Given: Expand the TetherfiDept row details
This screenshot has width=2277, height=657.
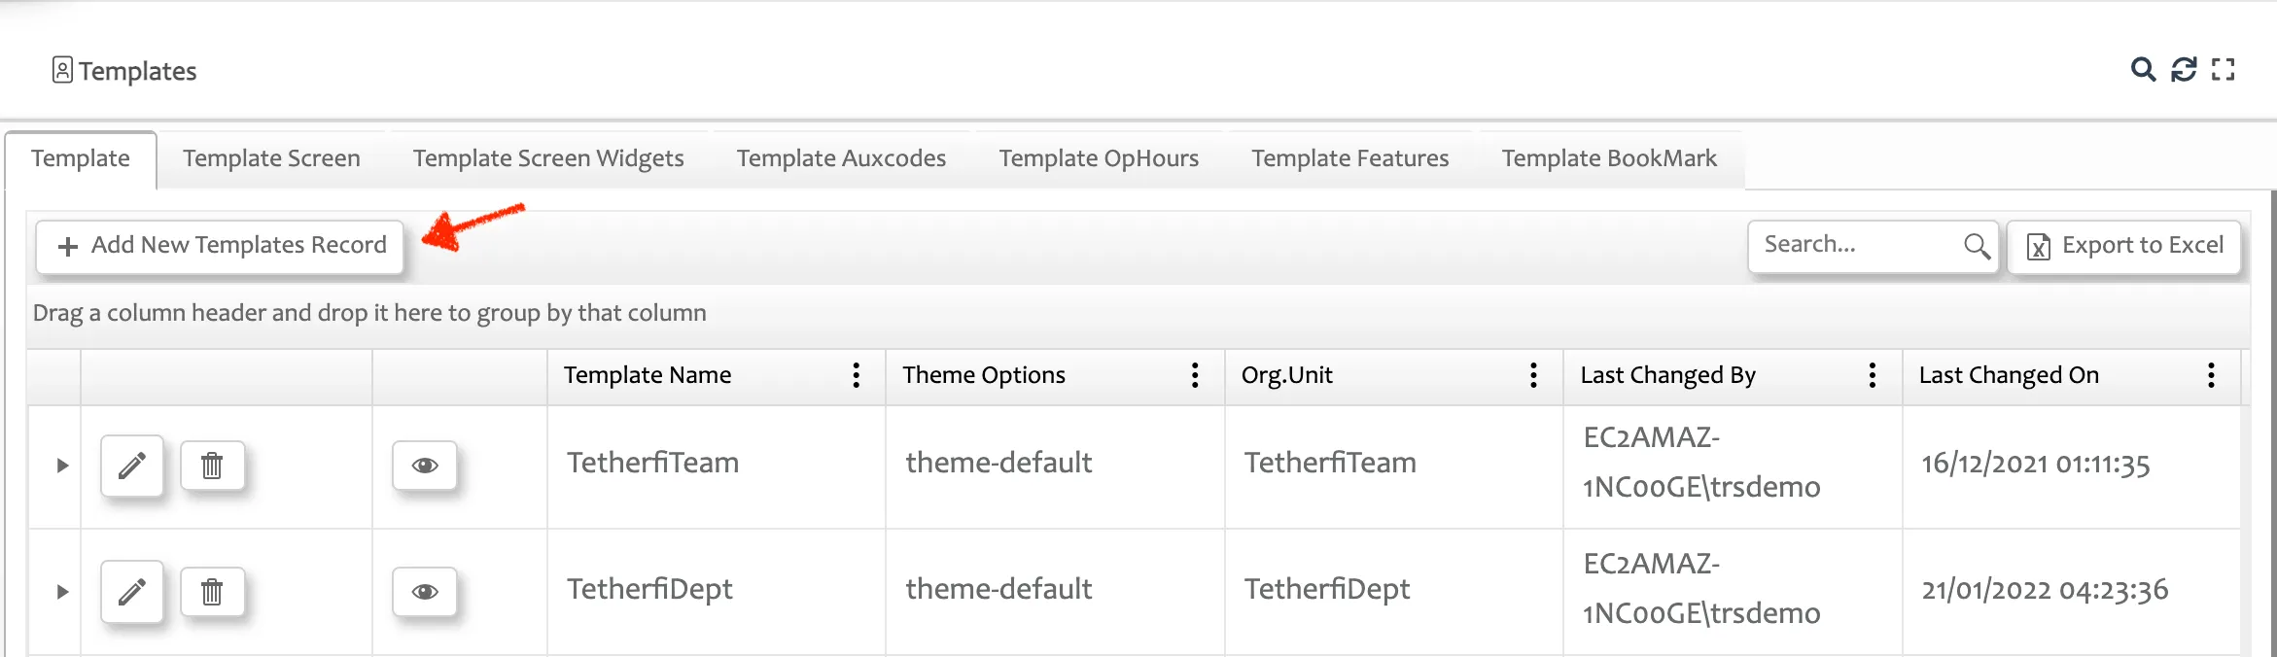Looking at the screenshot, I should pyautogui.click(x=62, y=592).
